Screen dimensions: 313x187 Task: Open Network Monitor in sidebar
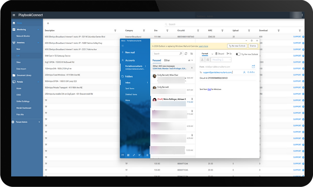[x=23, y=36]
